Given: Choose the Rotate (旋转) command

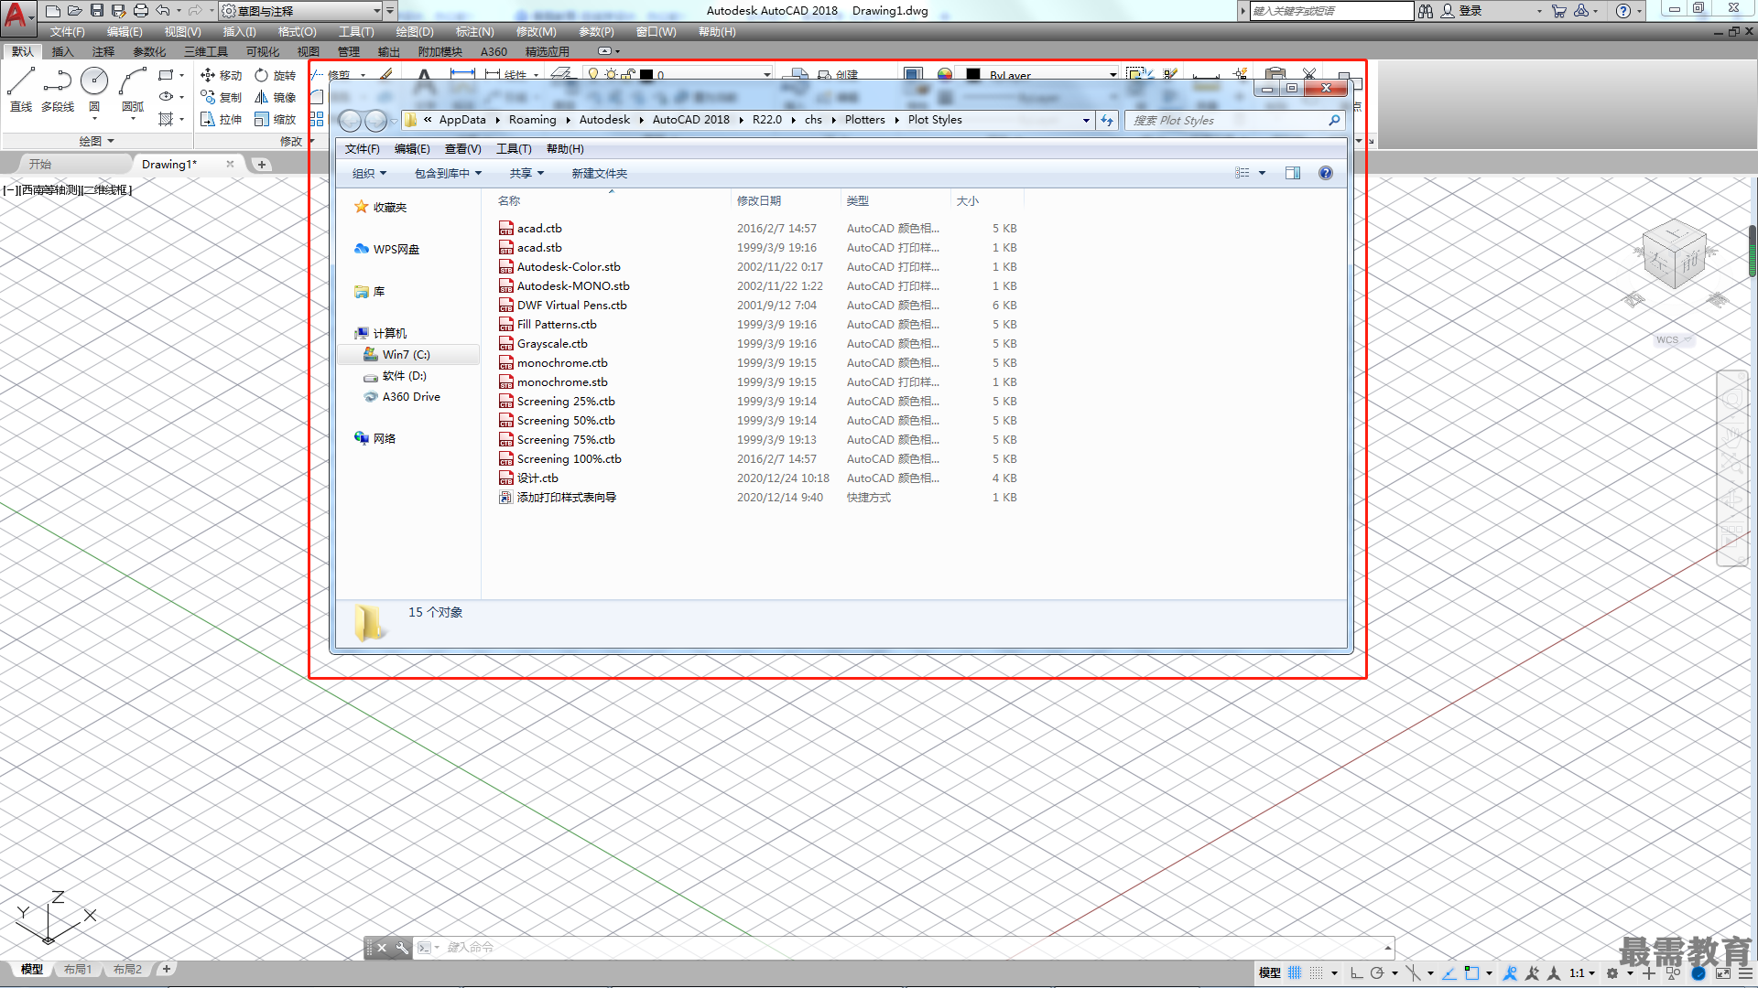Looking at the screenshot, I should (276, 75).
